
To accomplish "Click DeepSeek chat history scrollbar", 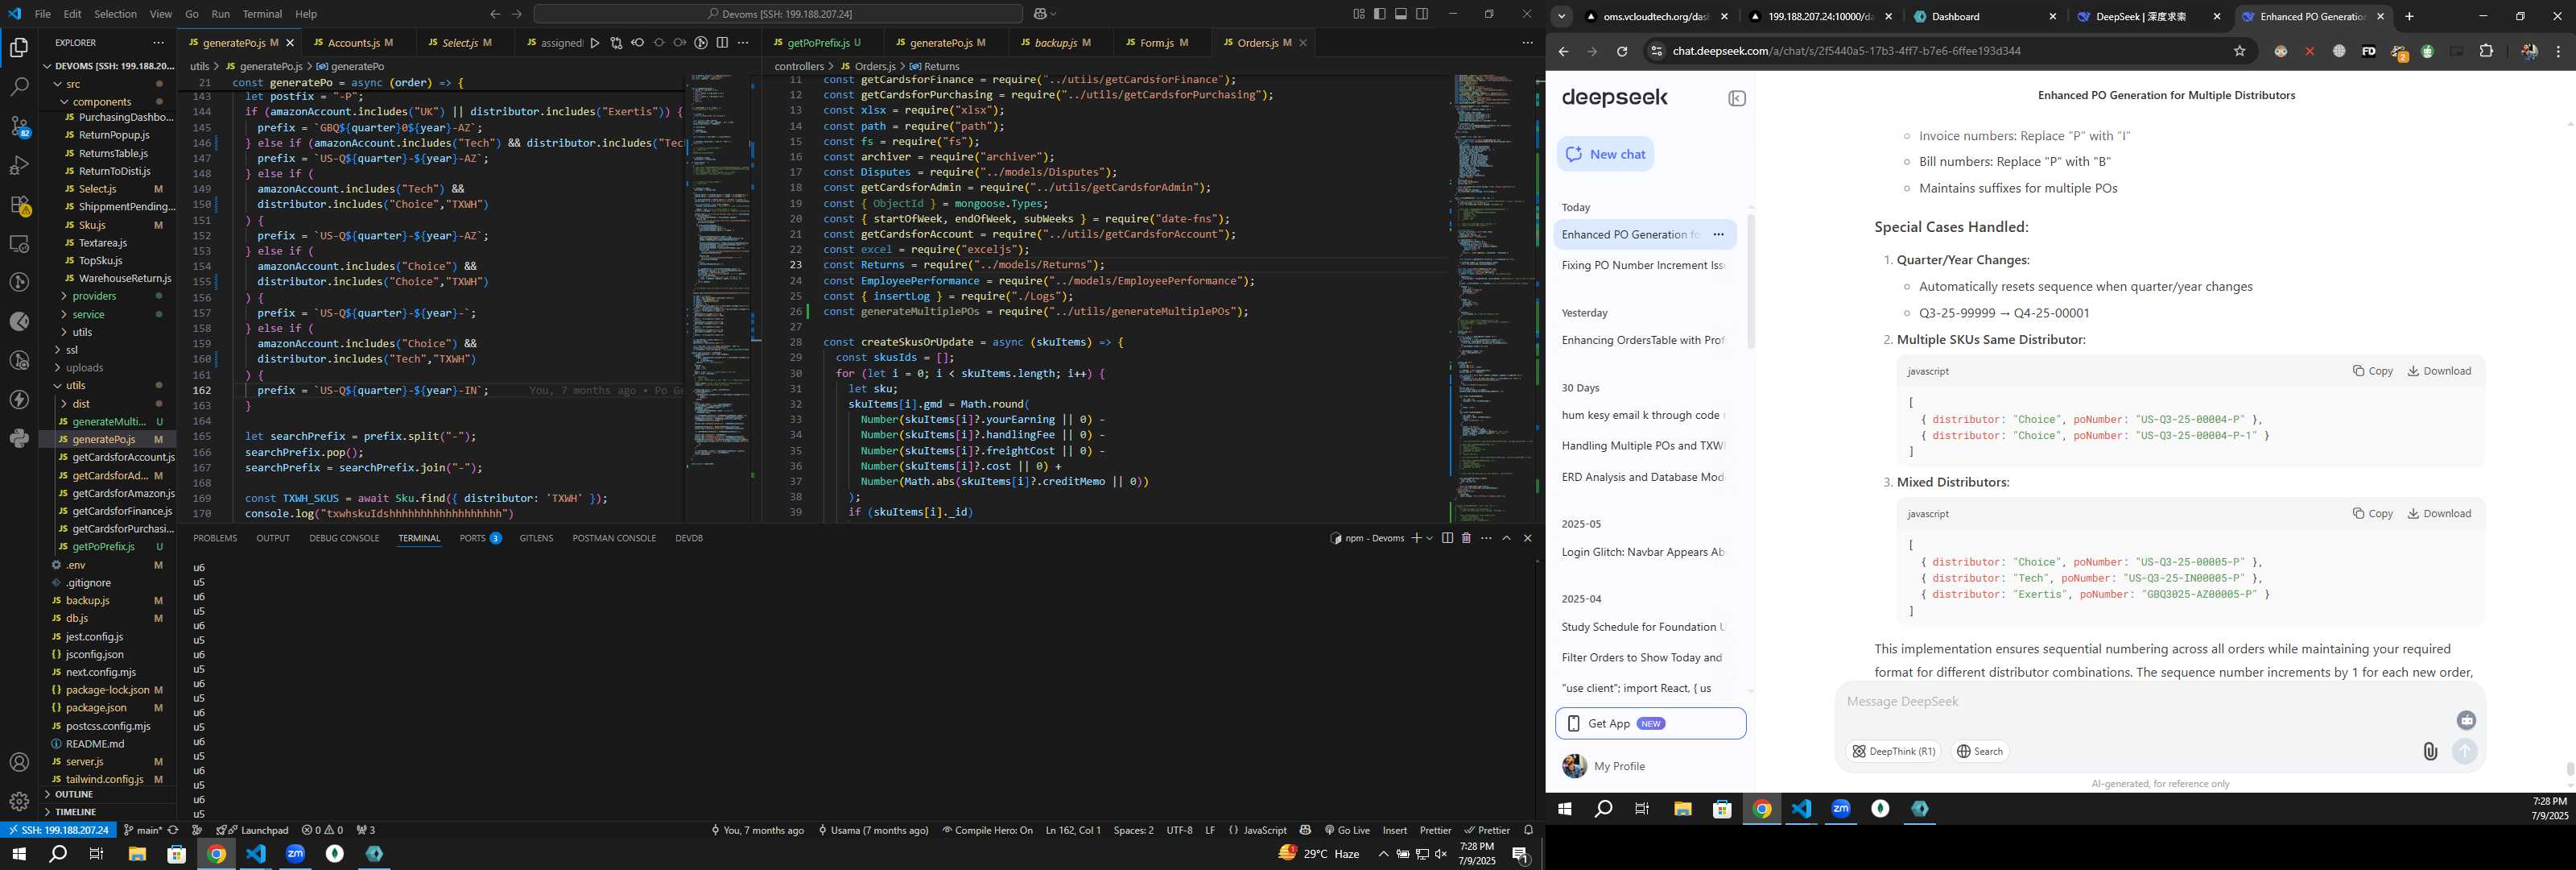I will coord(1750,280).
